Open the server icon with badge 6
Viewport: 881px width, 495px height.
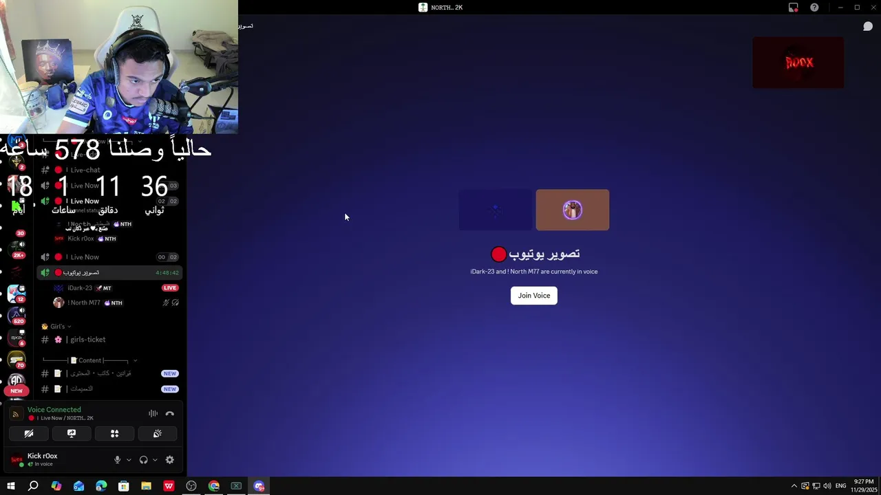pos(17,338)
